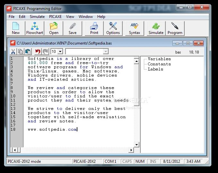Click the PICAXE-20X2 status bar panel
Image resolution: width=218 pixels, height=173 pixels.
point(87,161)
